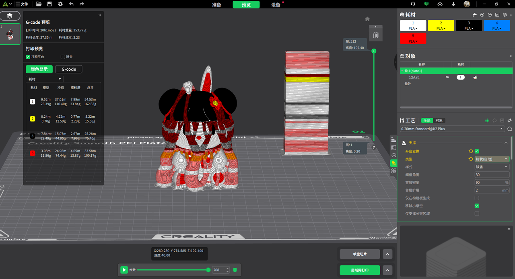The height and width of the screenshot is (279, 515).
Task: Click the download arrow icon
Action: tap(453, 4)
